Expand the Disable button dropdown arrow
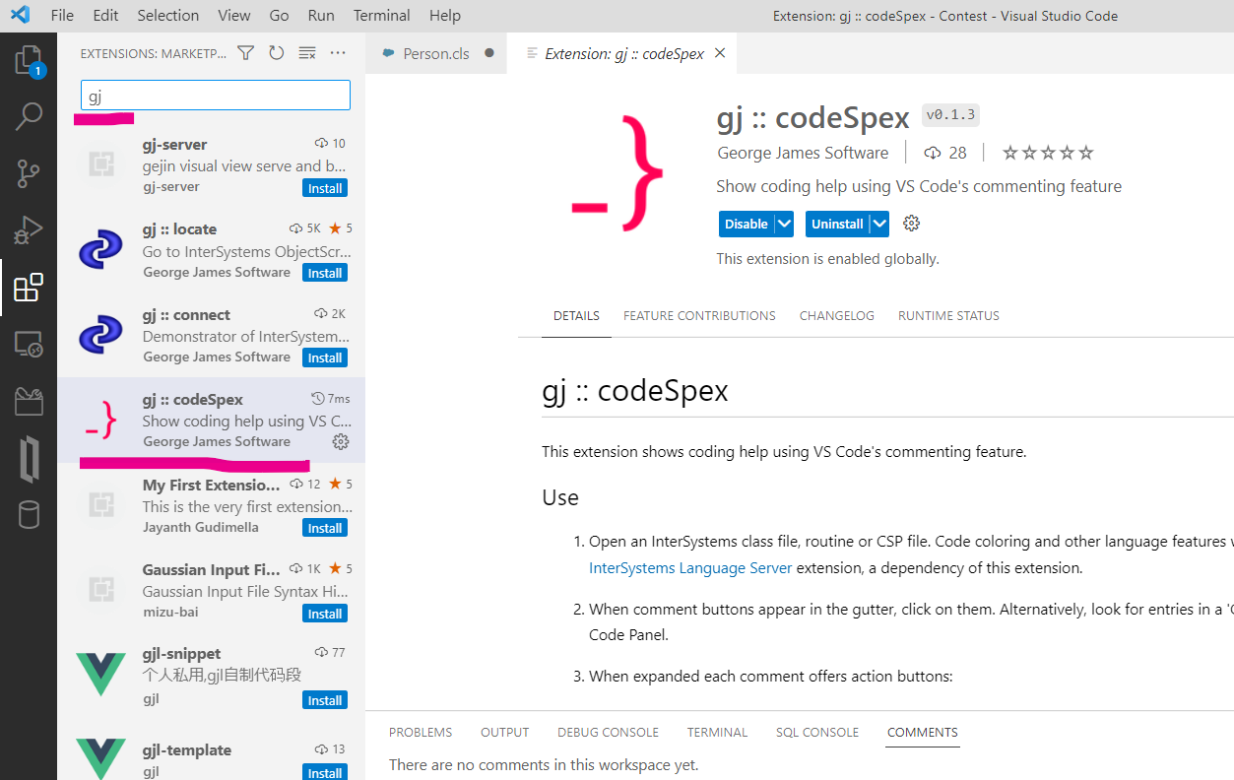This screenshot has width=1234, height=780. (784, 224)
